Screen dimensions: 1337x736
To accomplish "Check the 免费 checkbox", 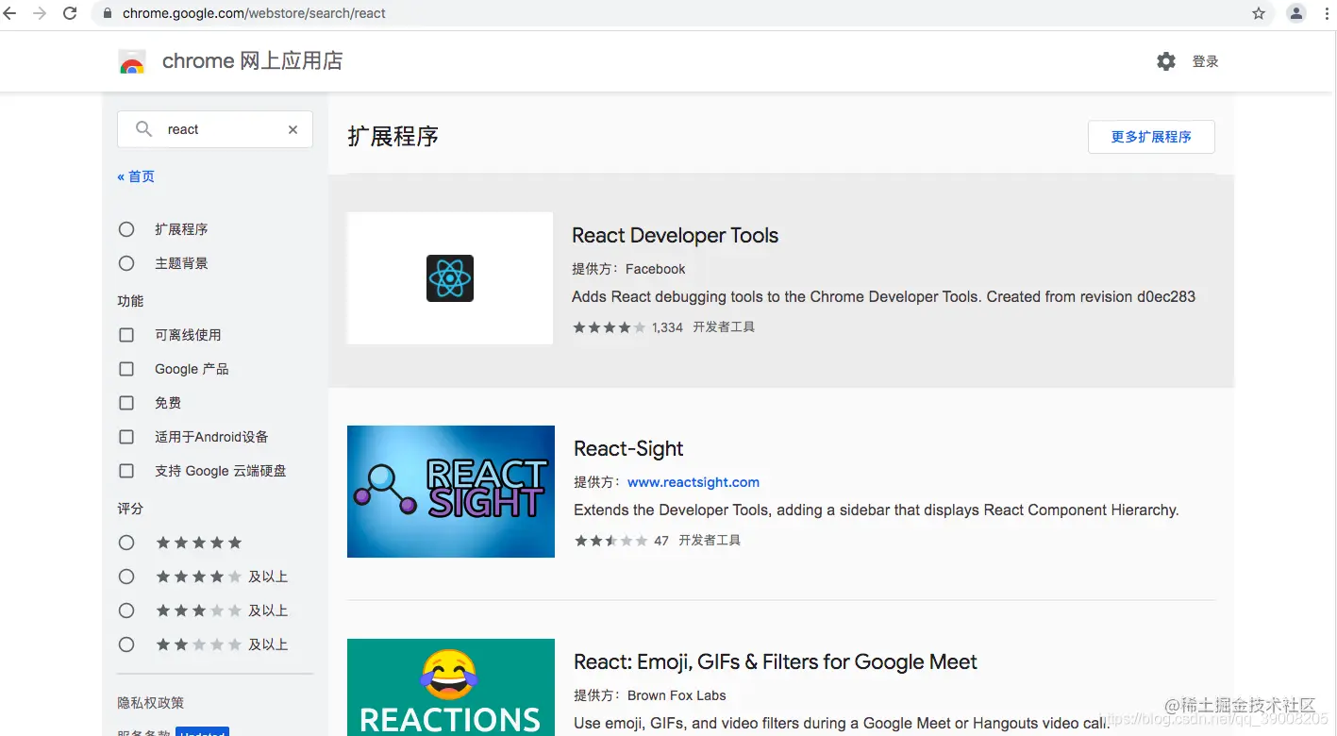I will [x=126, y=403].
